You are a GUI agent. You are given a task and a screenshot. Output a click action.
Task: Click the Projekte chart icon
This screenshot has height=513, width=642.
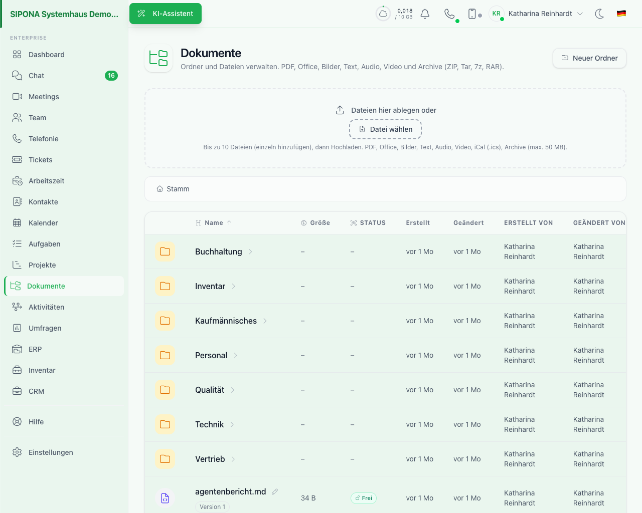click(17, 265)
